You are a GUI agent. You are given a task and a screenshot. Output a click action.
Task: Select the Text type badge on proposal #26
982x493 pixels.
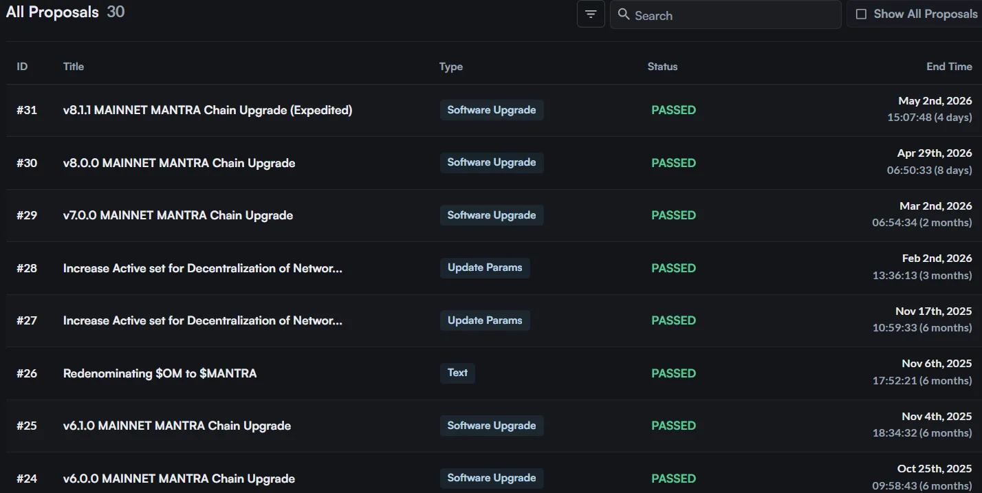(x=457, y=373)
